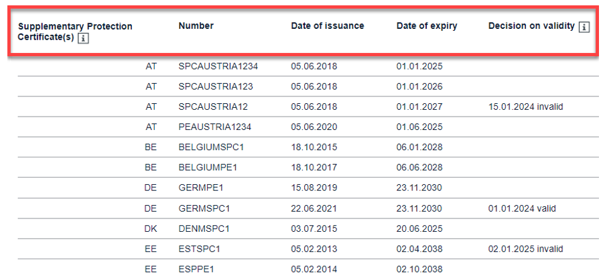Click info icon beside Supplementary Protection Certificate(s)
Viewport: 605px width, 278px height.
click(x=83, y=38)
